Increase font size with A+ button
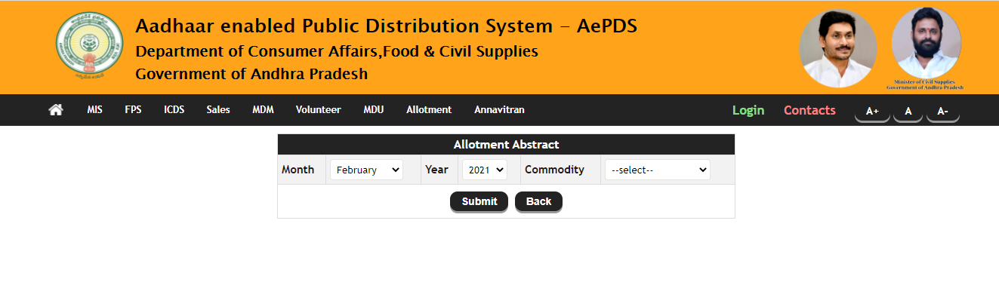The height and width of the screenshot is (291, 999). 872,111
